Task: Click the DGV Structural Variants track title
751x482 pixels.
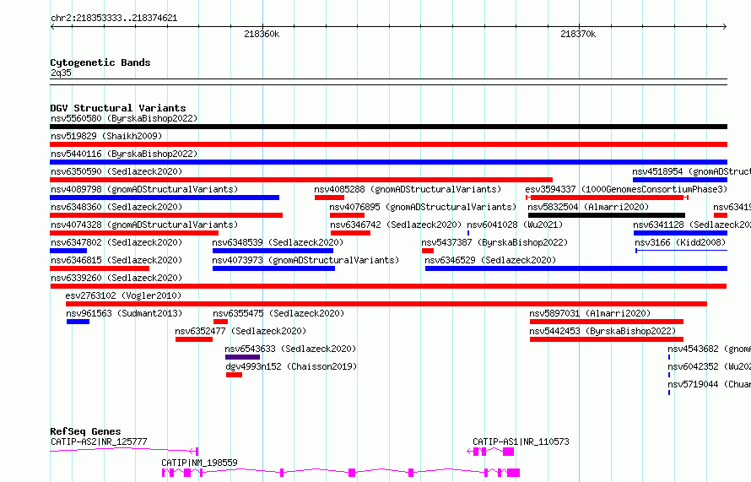Action: point(118,108)
